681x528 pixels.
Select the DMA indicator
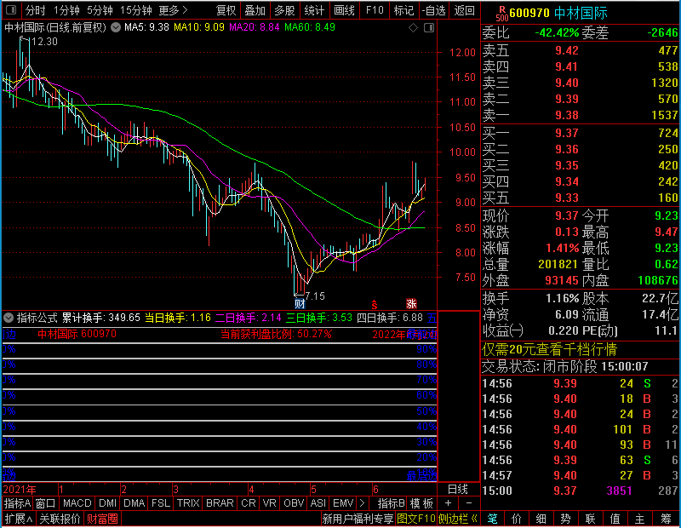tap(134, 503)
